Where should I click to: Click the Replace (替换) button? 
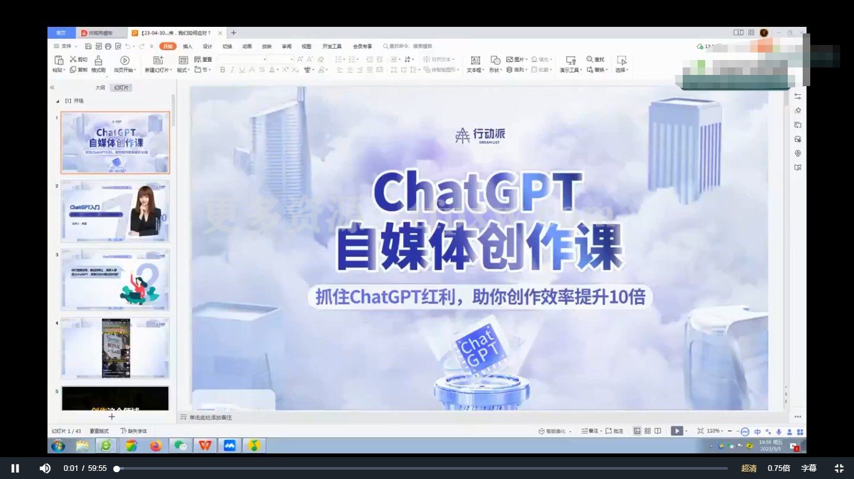tap(598, 70)
